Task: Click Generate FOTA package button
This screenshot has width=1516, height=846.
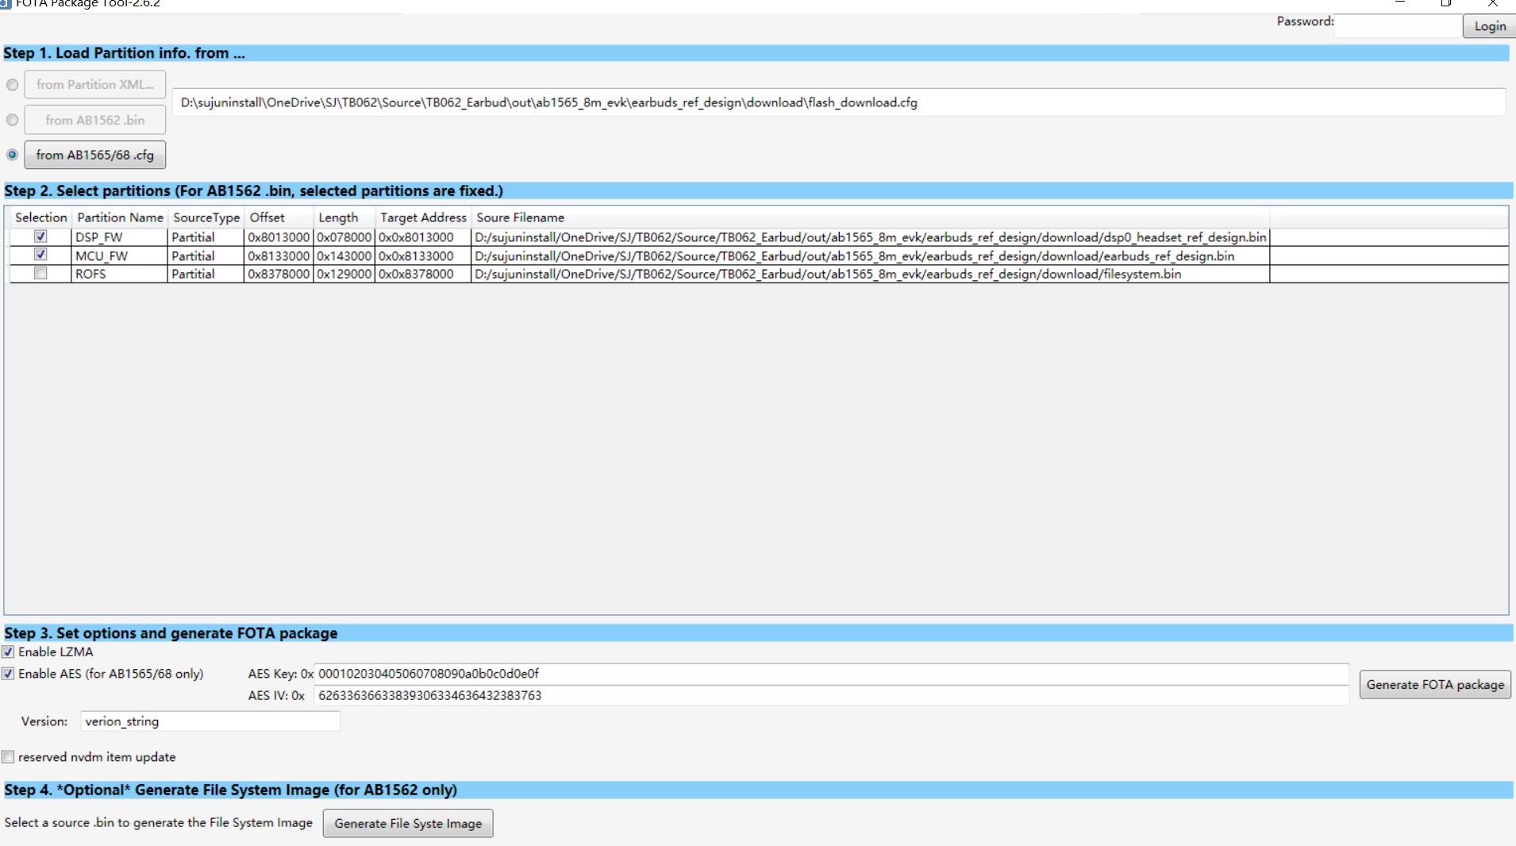Action: 1434,685
